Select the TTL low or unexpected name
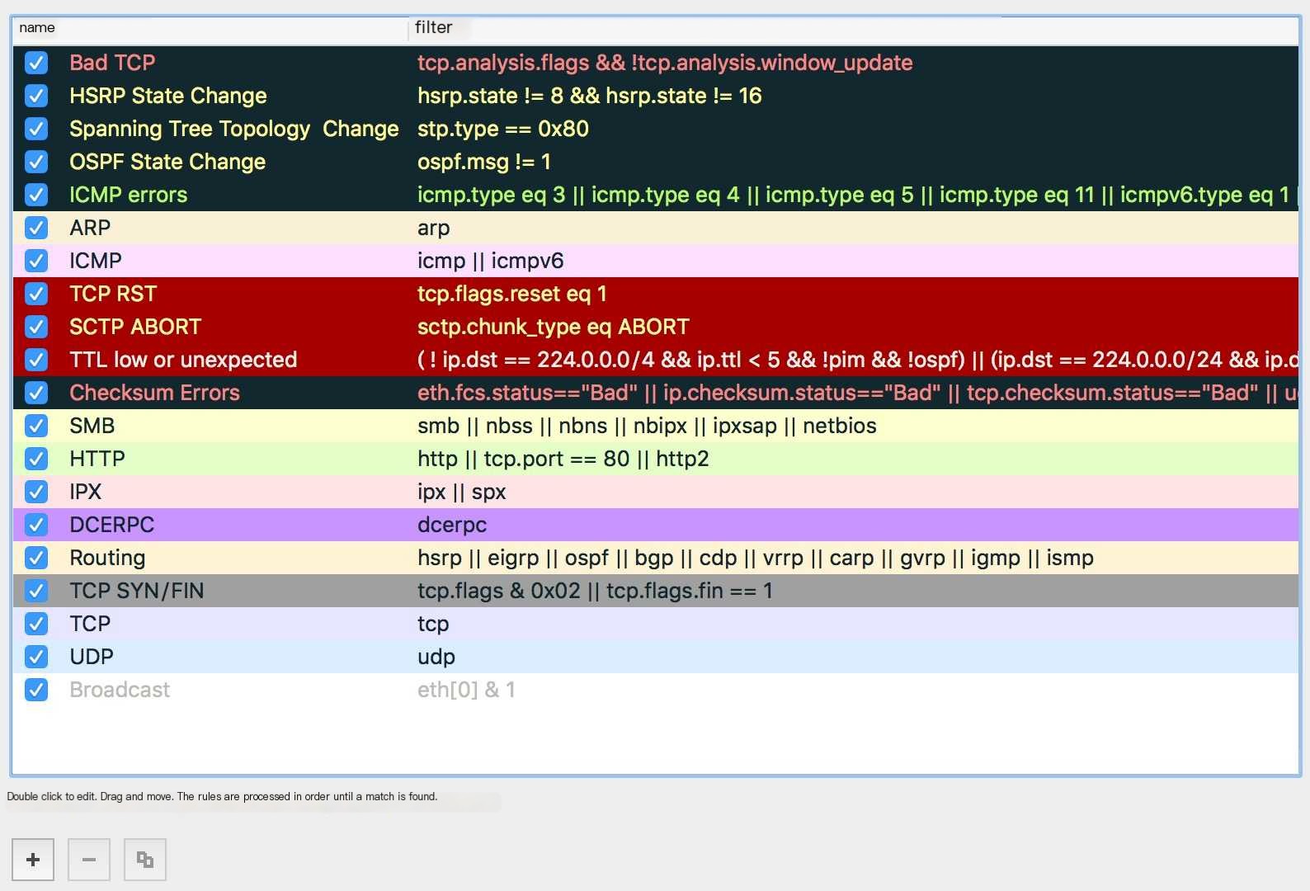 click(183, 360)
